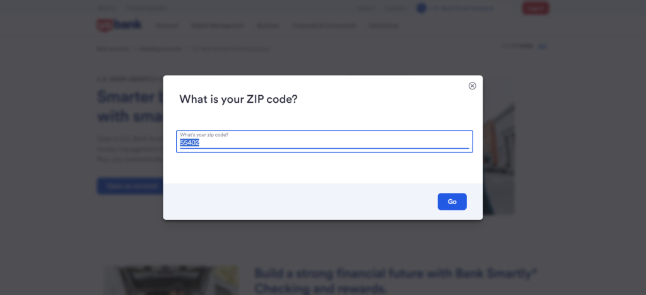The height and width of the screenshot is (295, 646).
Task: Click the red Log in button
Action: 535,8
